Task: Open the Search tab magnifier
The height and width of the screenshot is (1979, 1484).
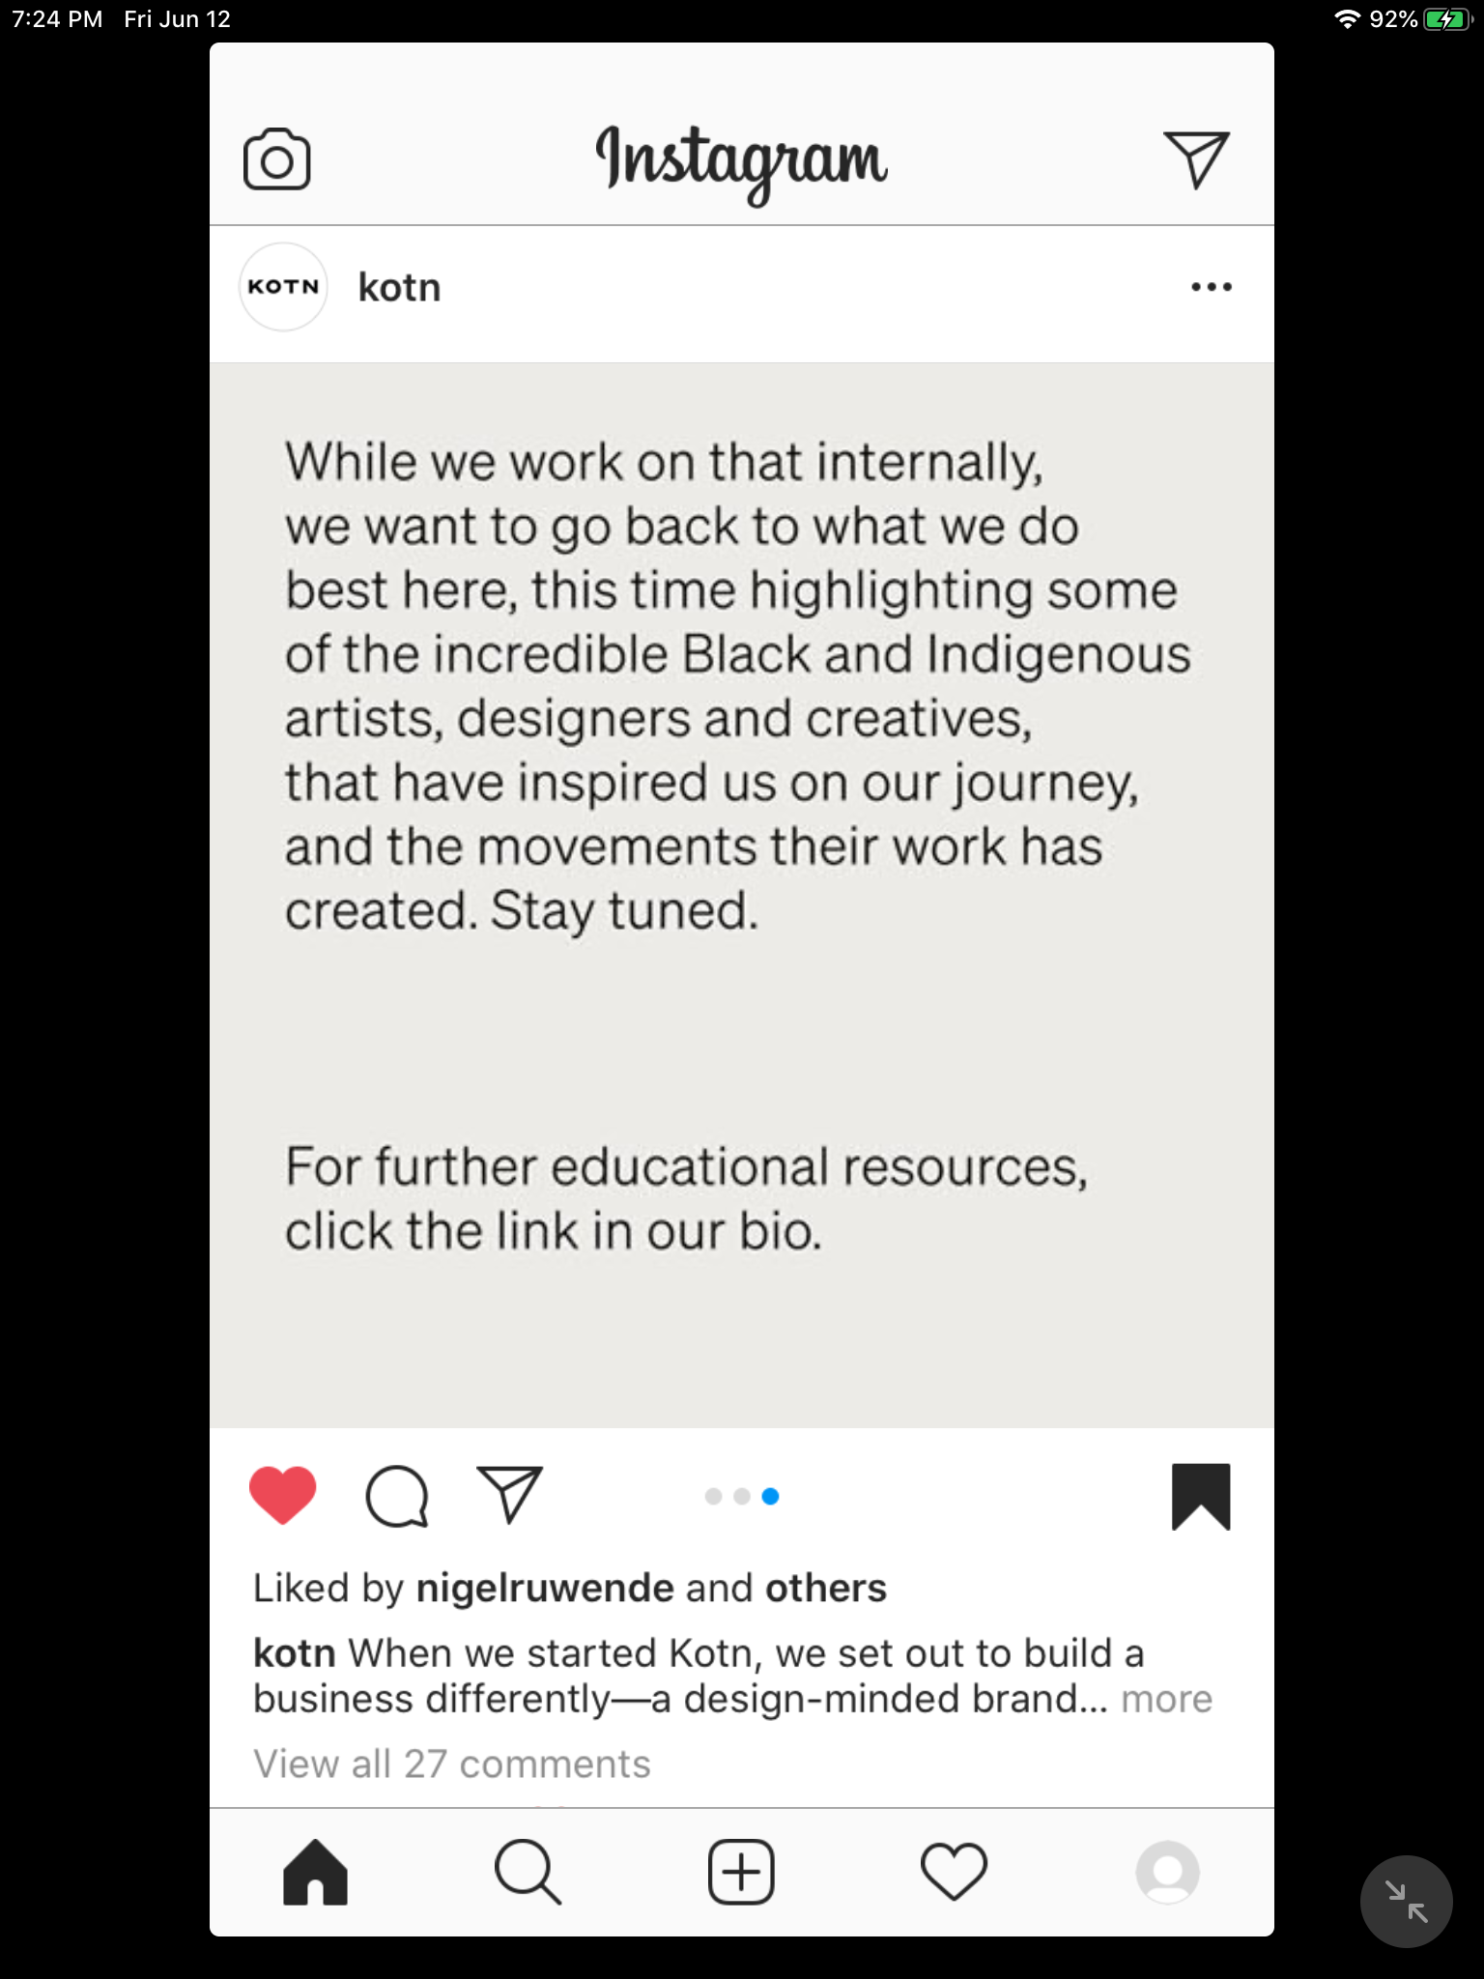Action: [527, 1872]
